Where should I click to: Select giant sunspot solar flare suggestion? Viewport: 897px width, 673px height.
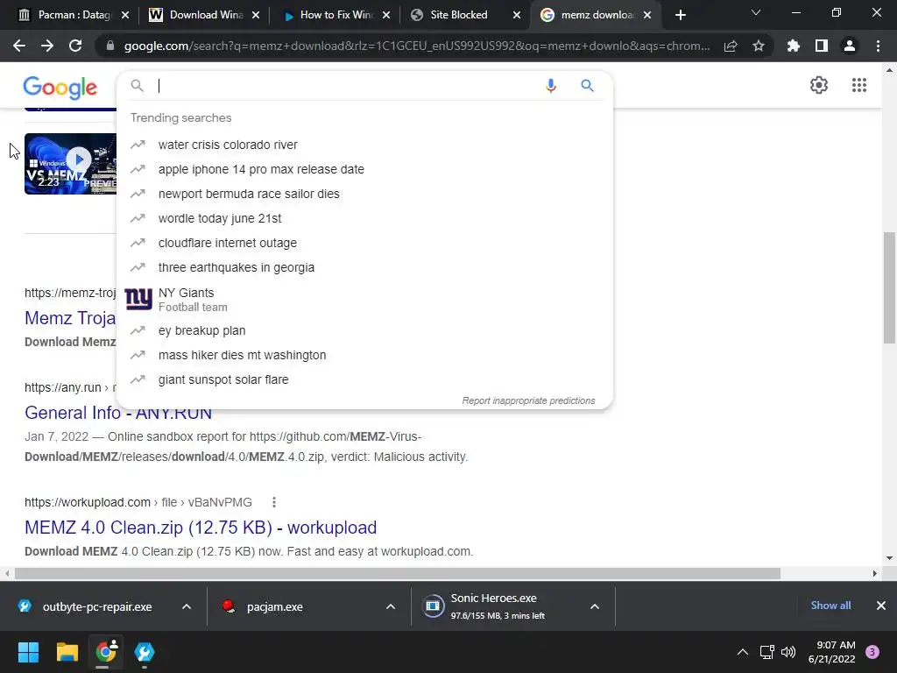click(x=364, y=380)
